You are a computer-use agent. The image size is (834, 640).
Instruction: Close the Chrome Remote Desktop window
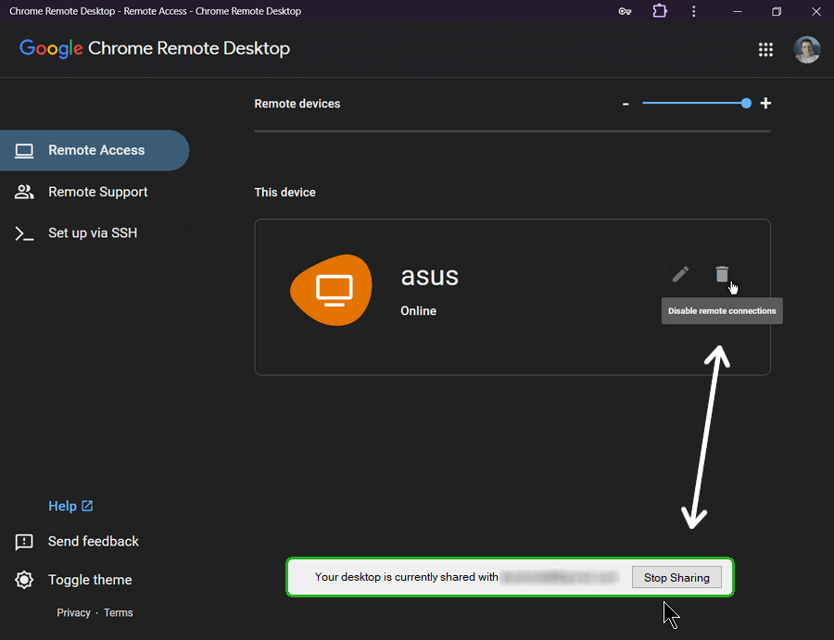coord(815,11)
